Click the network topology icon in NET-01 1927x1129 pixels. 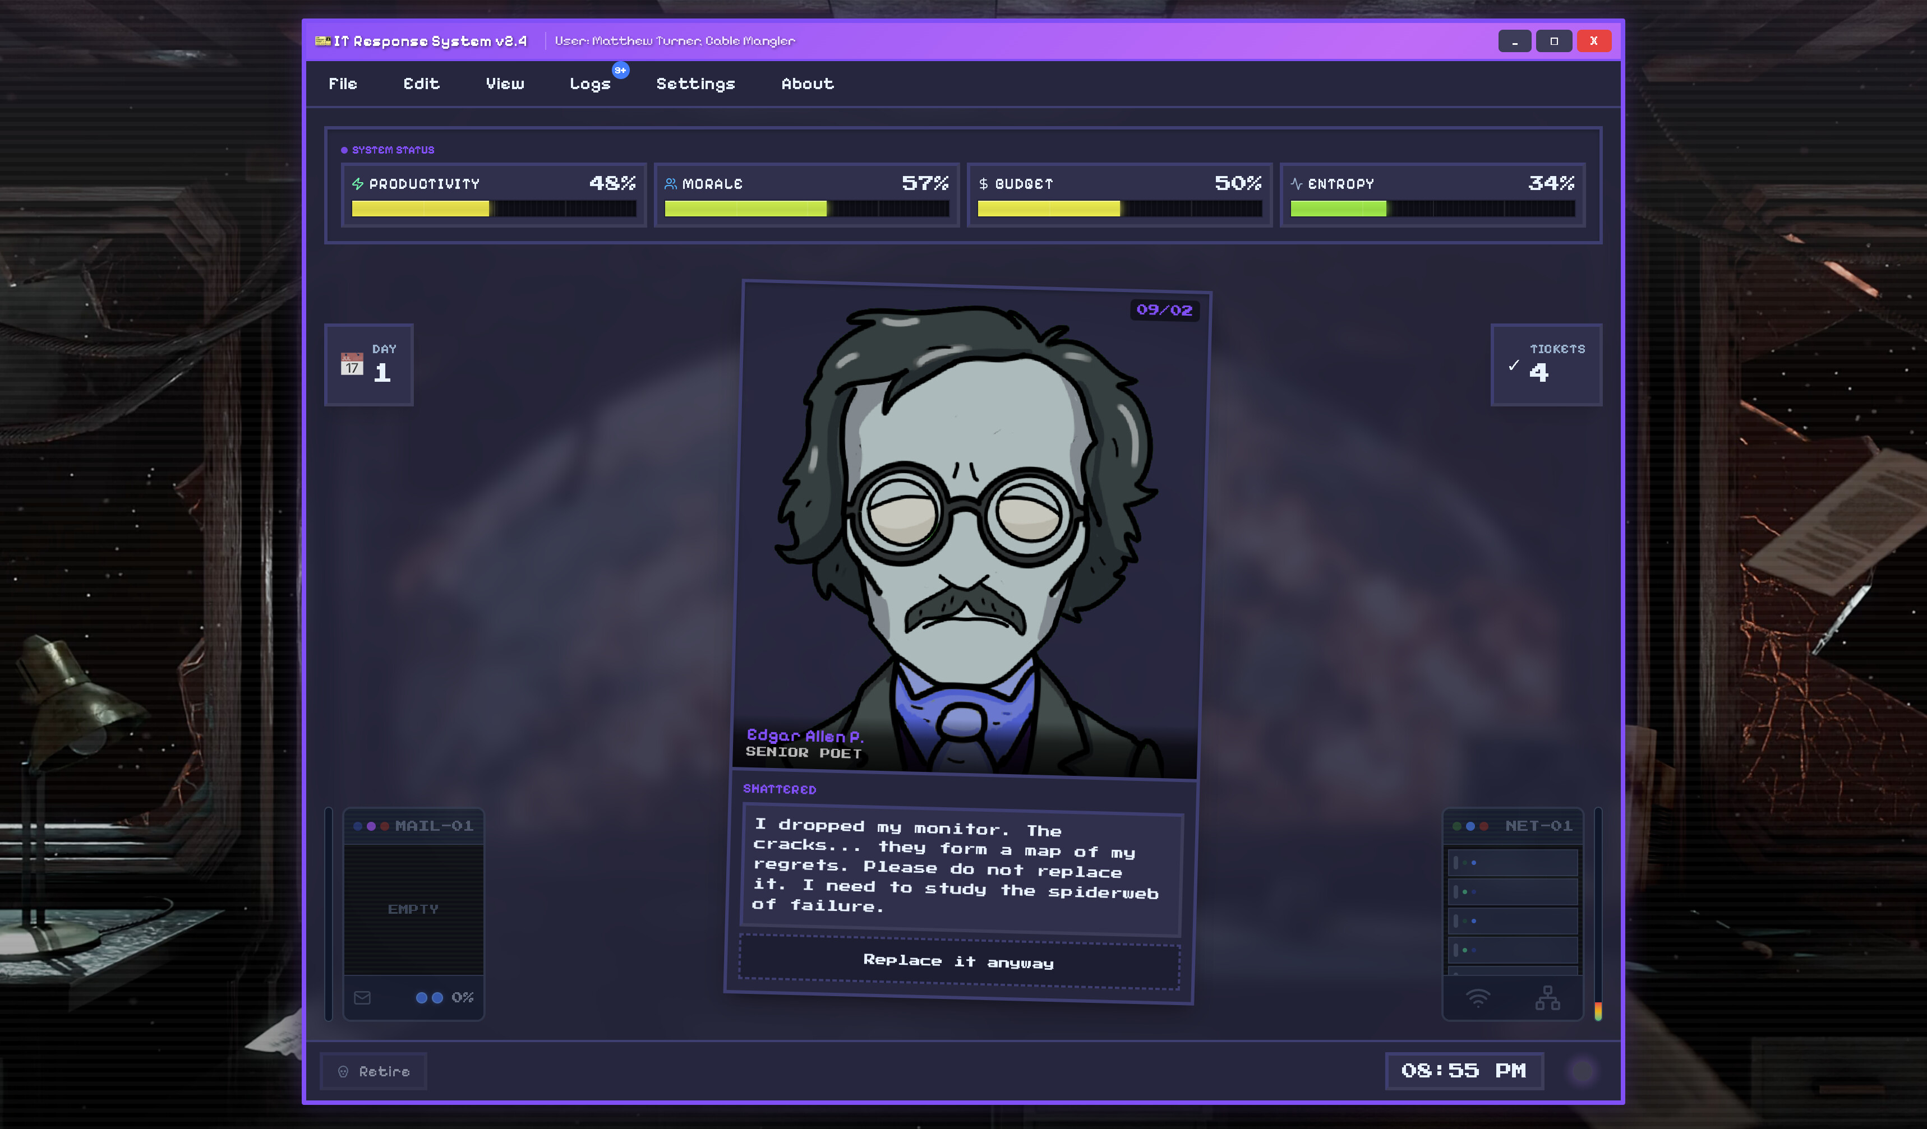pyautogui.click(x=1548, y=997)
